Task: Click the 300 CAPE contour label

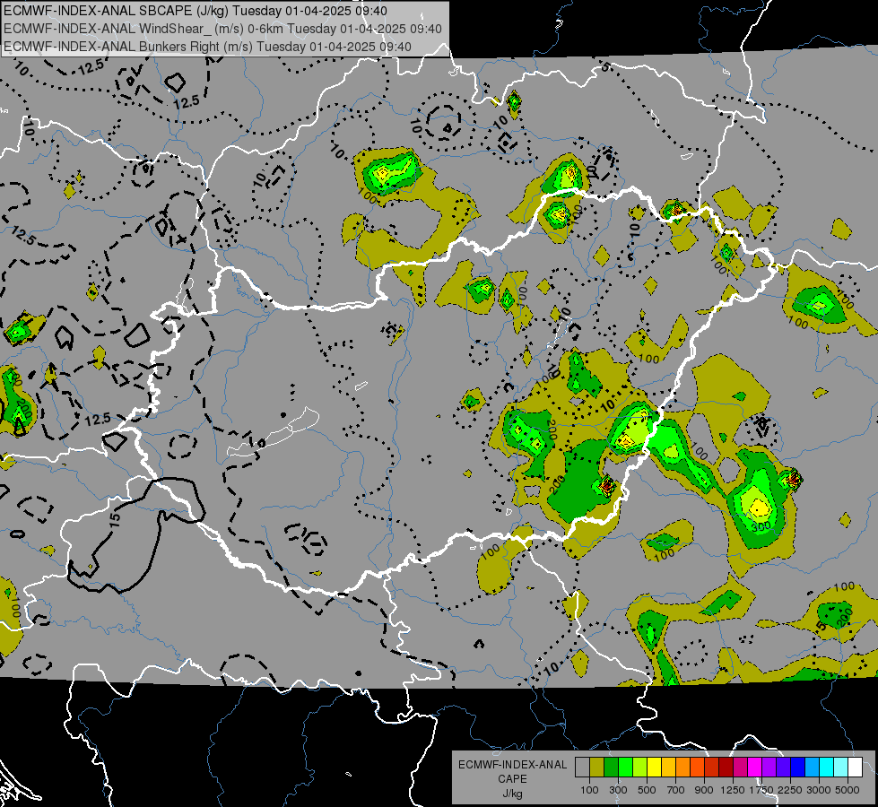Action: [761, 526]
